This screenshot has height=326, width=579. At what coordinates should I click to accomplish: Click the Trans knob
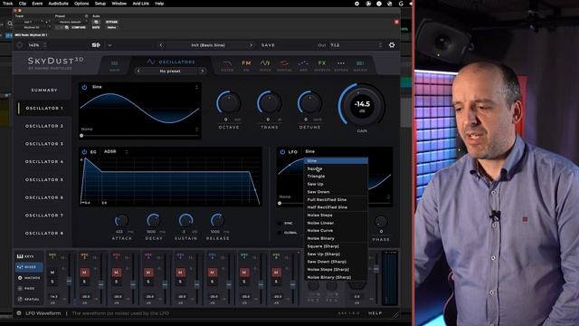coord(270,102)
